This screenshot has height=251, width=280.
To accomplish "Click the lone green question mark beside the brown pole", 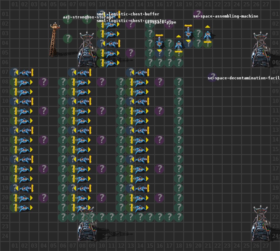I will [68, 39].
